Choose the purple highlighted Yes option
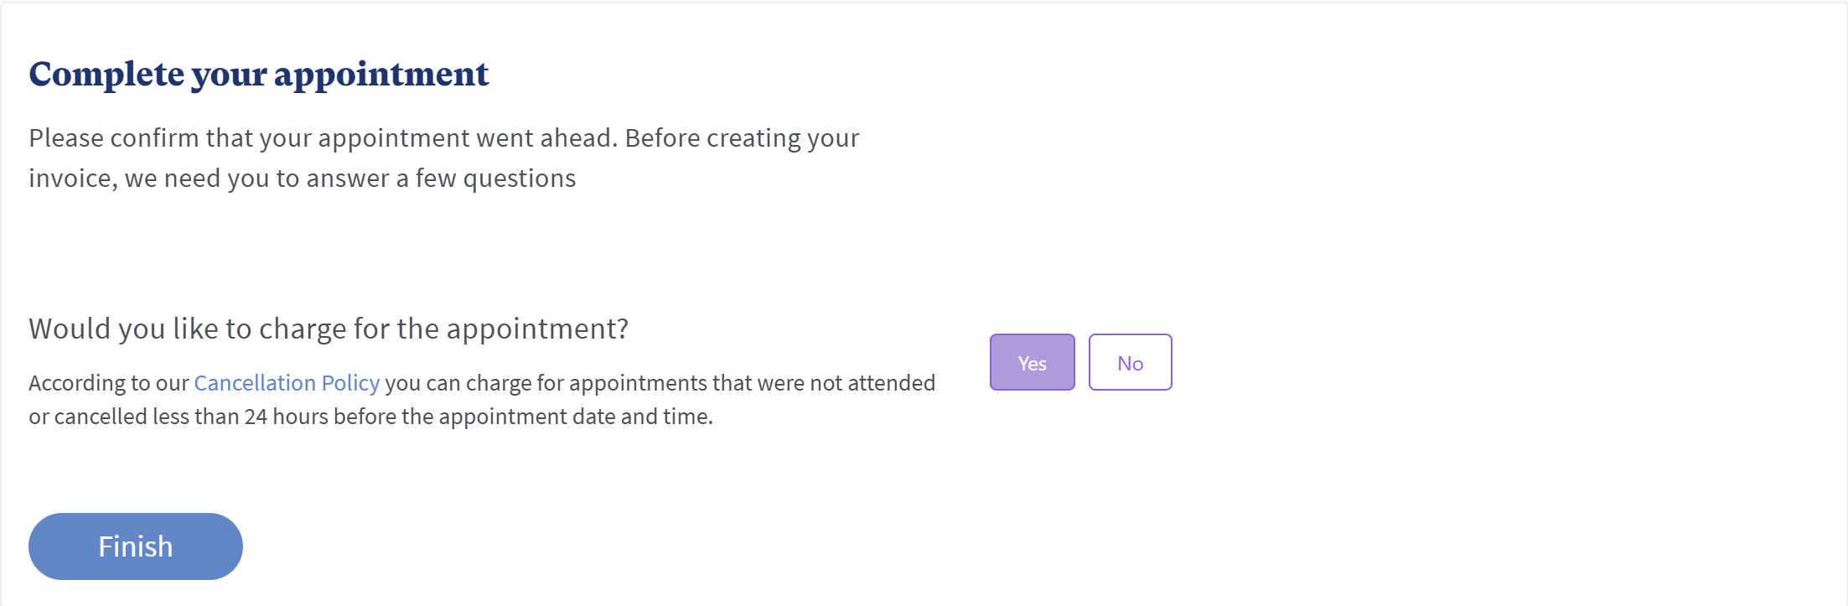 pos(1032,363)
